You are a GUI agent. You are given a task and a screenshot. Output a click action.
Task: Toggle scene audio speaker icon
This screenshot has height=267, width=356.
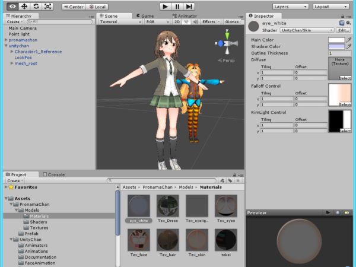pos(195,22)
